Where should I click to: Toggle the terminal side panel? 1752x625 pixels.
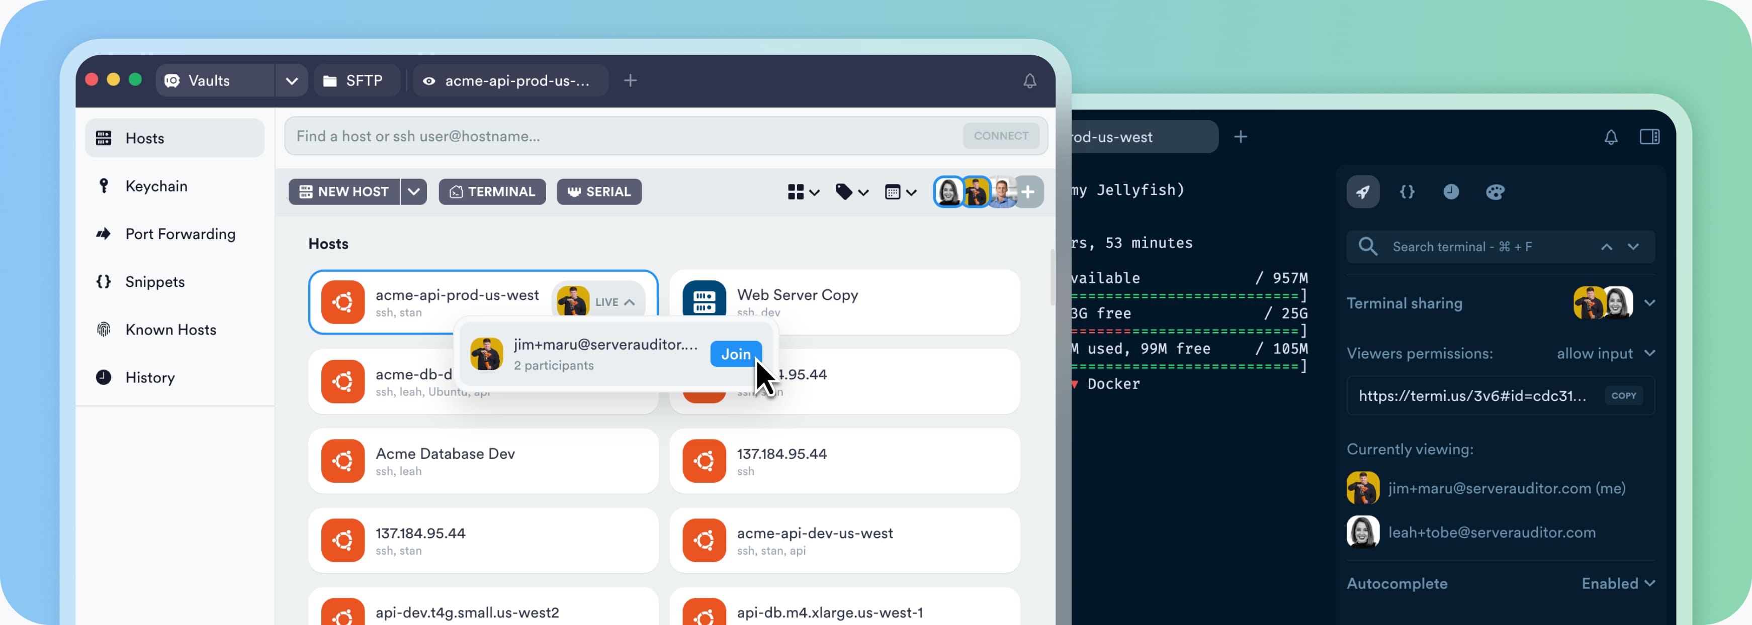click(x=1649, y=137)
